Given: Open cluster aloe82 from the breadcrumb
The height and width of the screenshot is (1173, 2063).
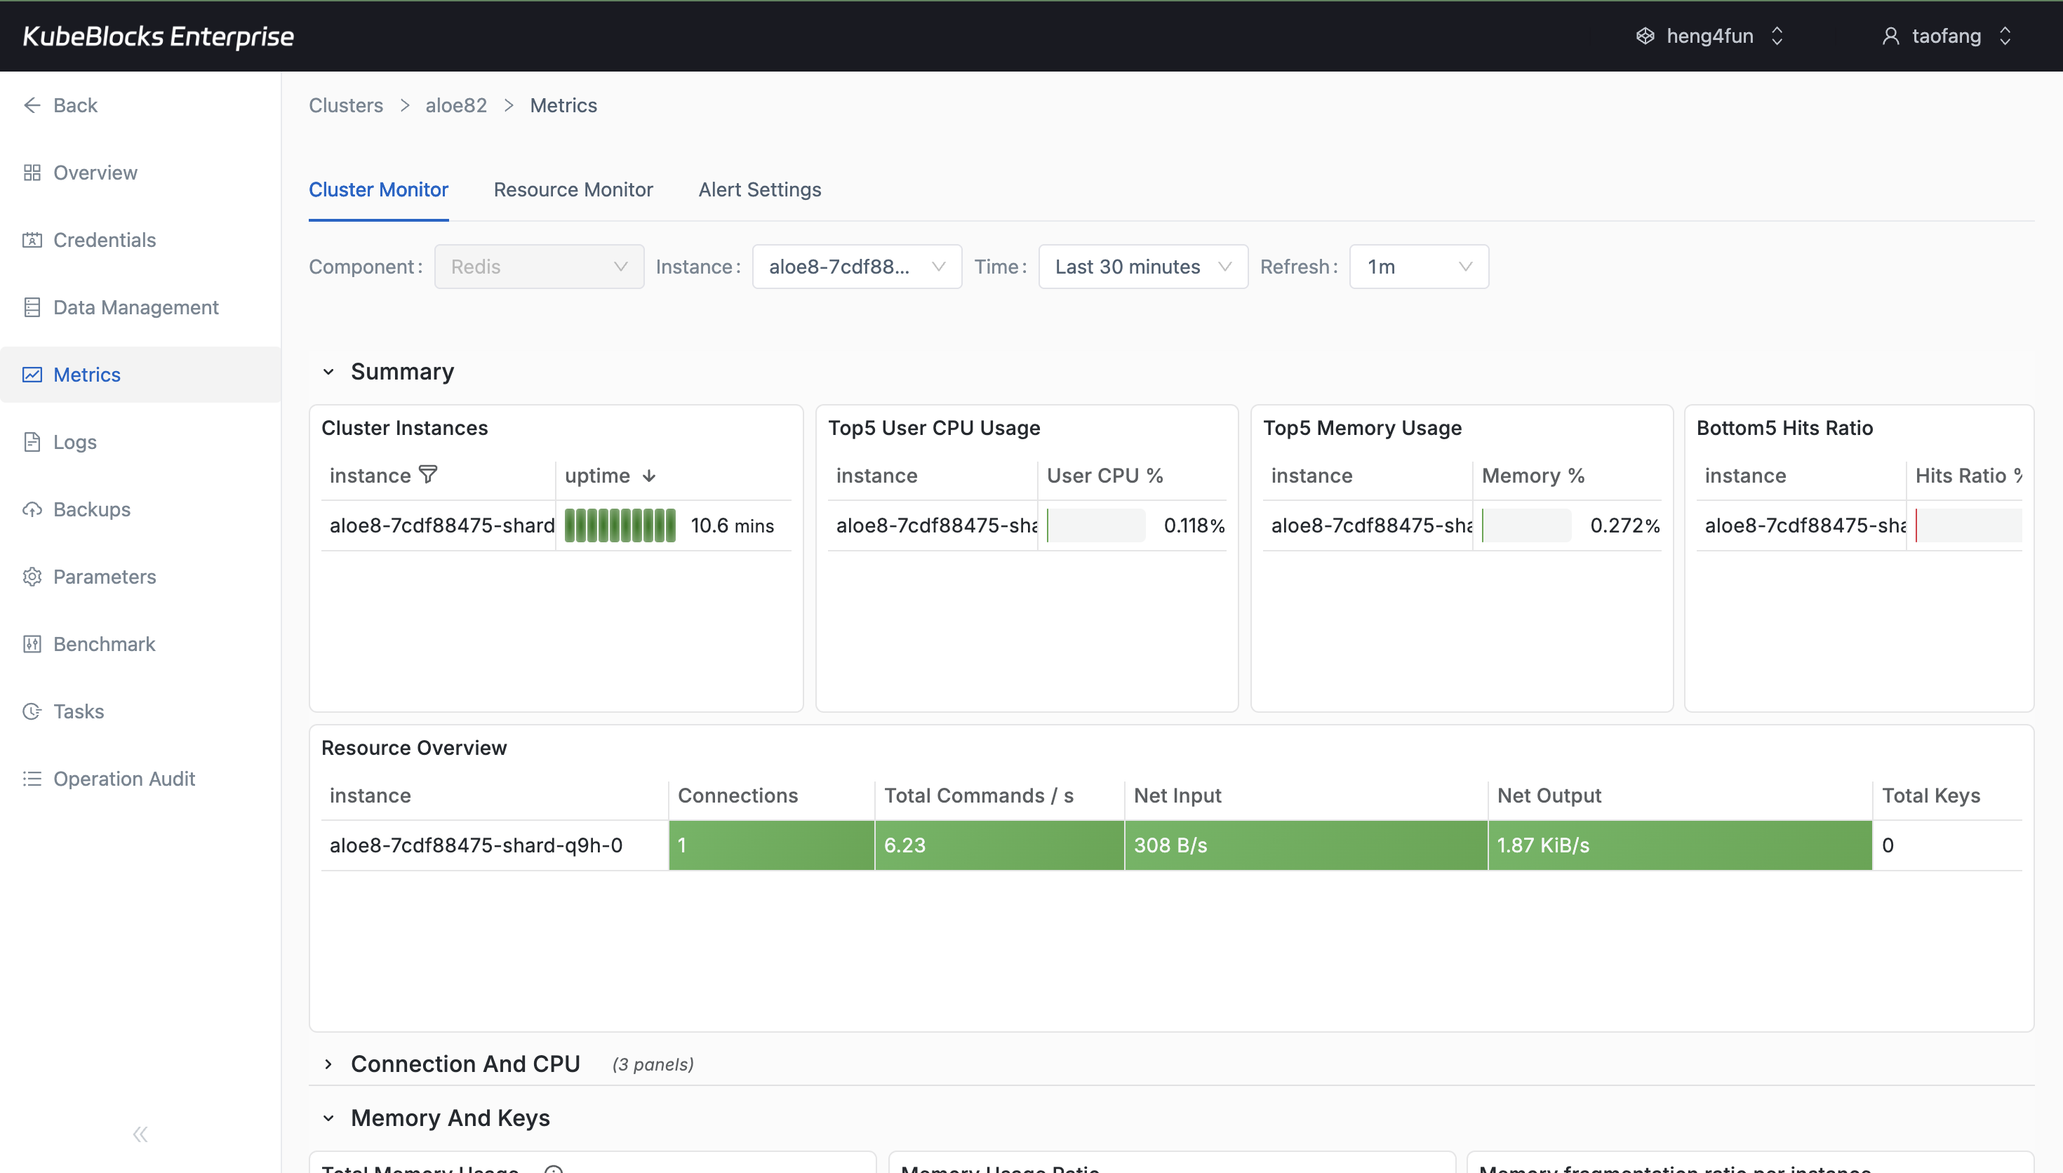Looking at the screenshot, I should pyautogui.click(x=456, y=105).
